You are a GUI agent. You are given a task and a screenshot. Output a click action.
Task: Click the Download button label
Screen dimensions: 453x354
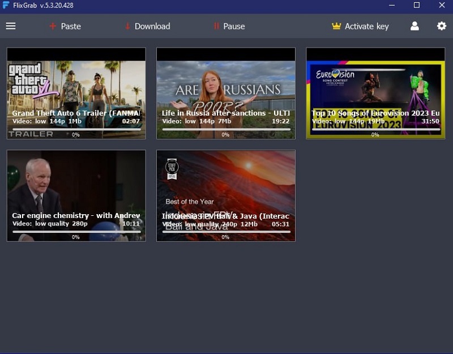click(152, 26)
